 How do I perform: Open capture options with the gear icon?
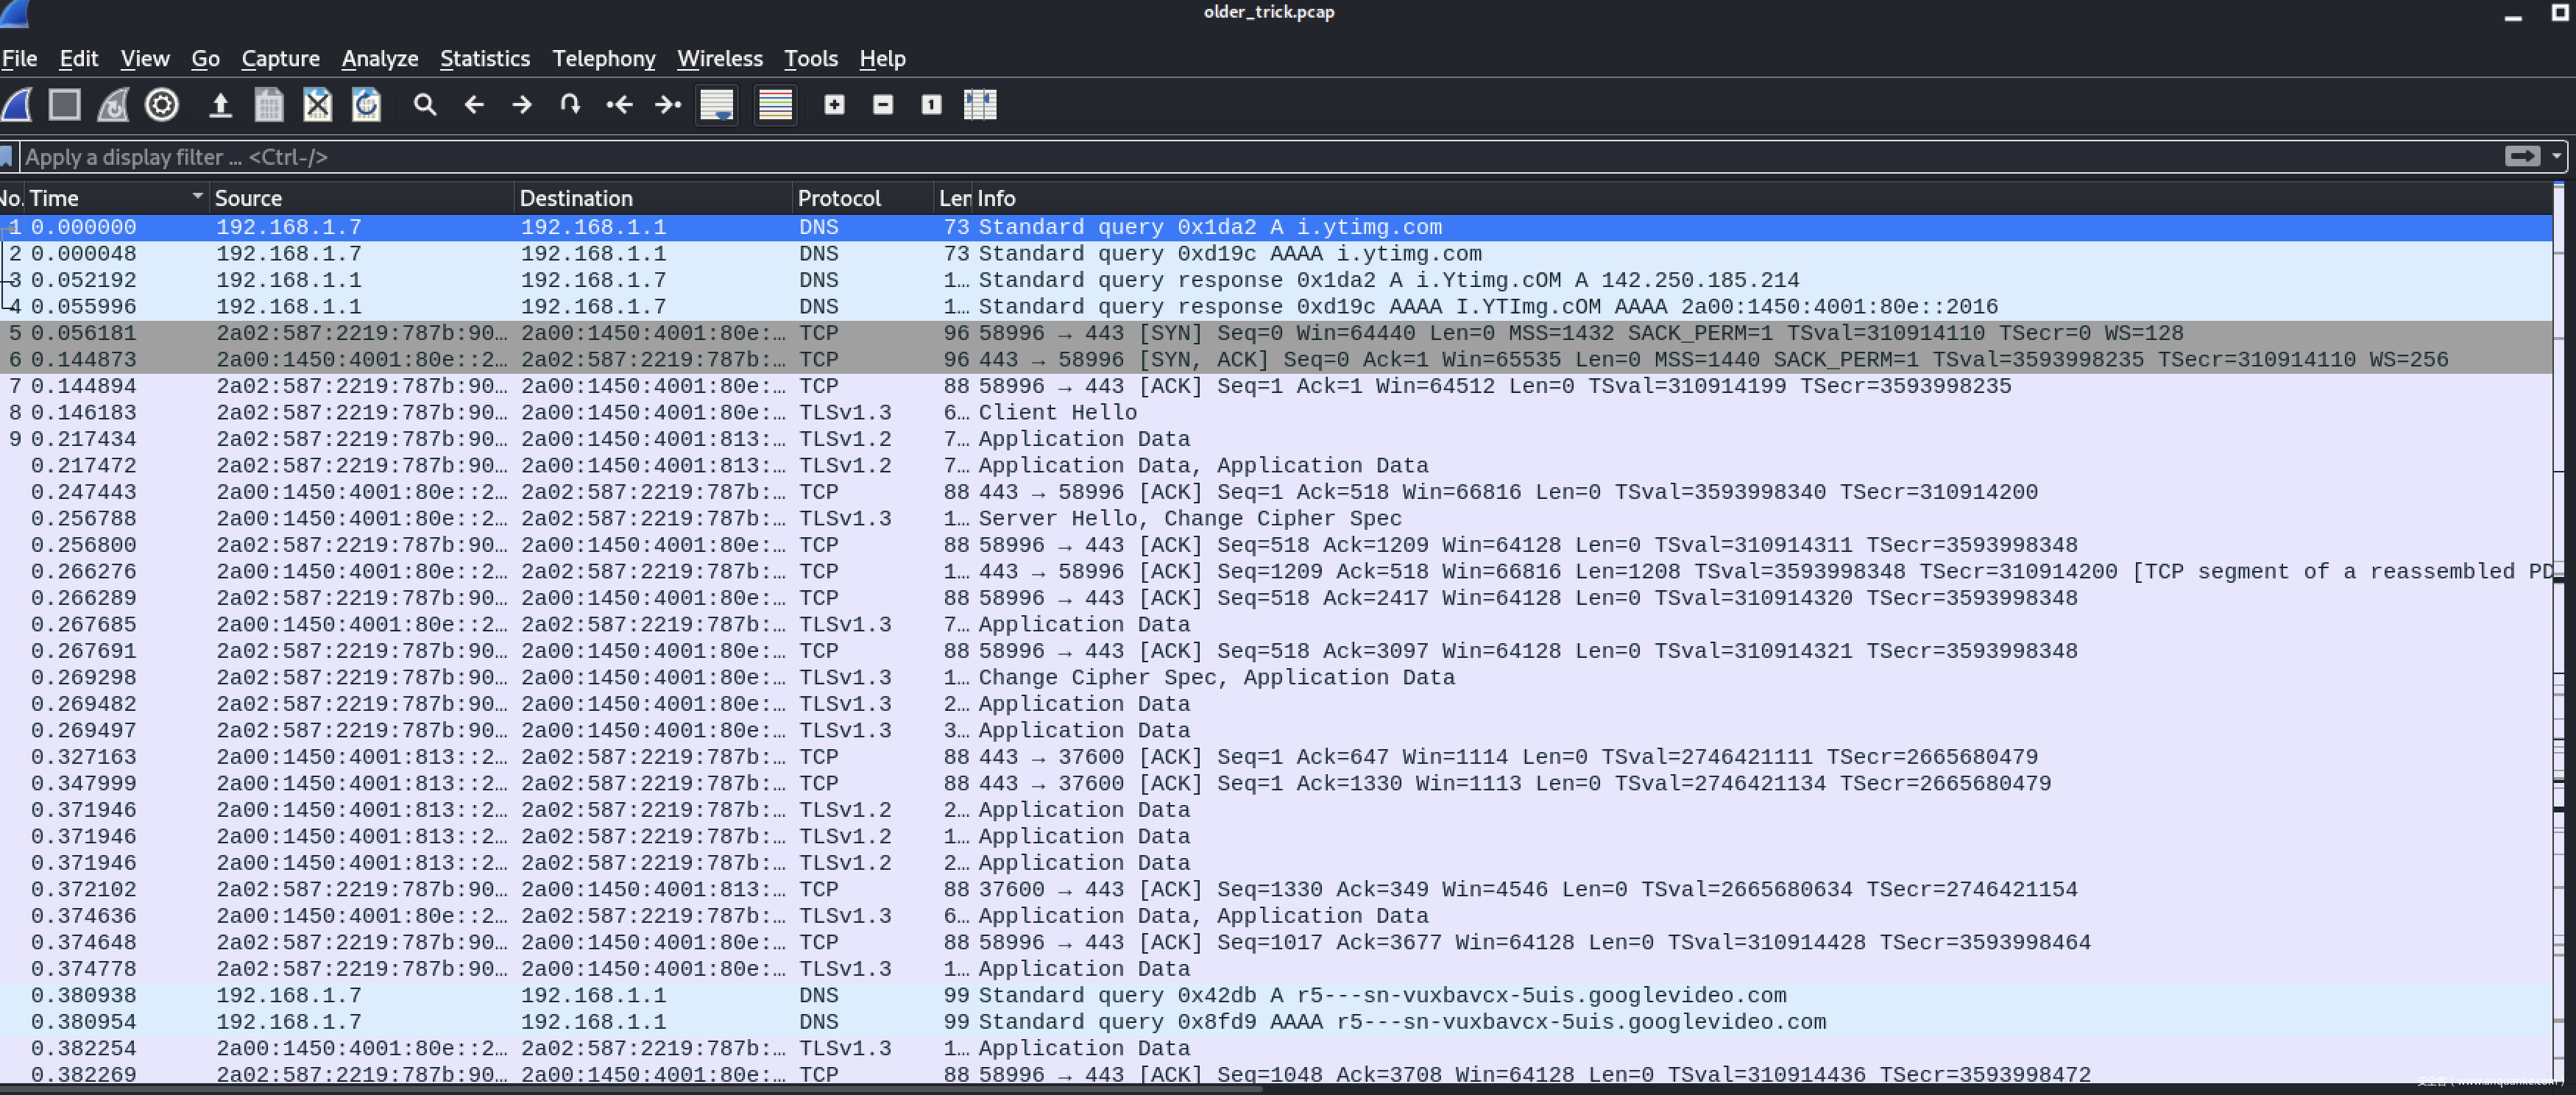tap(162, 105)
